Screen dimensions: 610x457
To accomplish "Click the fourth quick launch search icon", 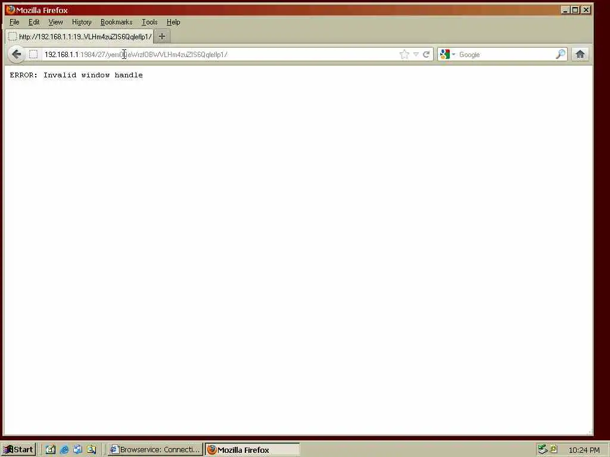I will coord(91,450).
